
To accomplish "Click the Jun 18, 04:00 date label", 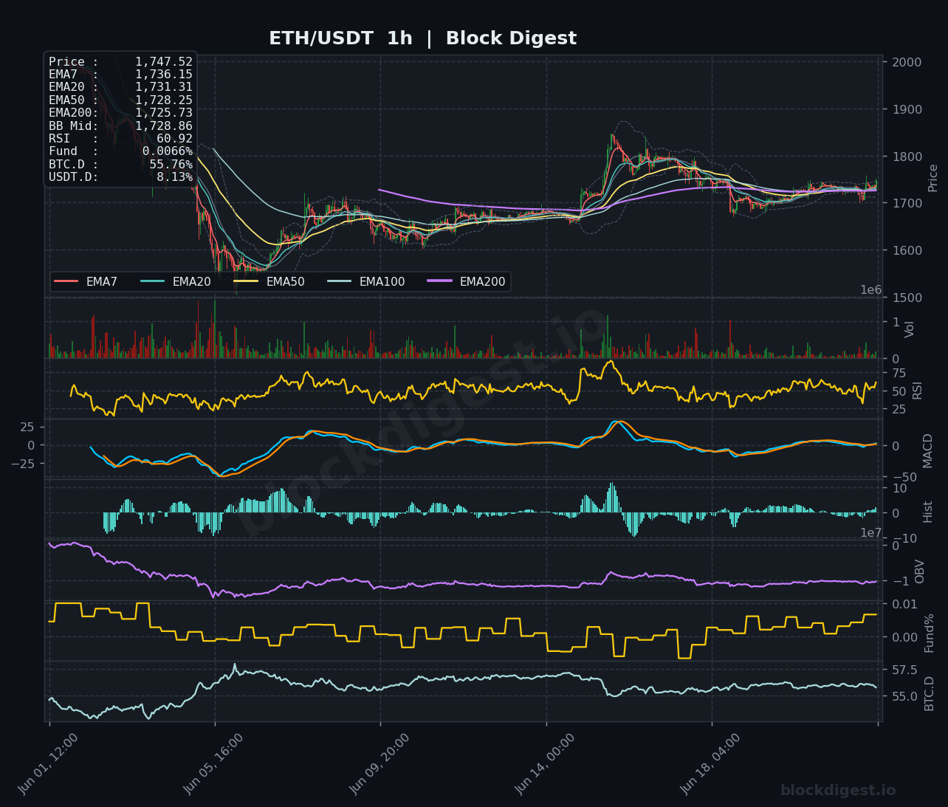I will [x=710, y=764].
